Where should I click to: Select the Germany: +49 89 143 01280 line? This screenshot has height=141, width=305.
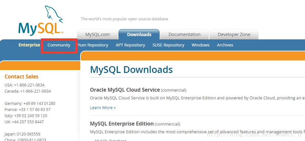point(30,104)
